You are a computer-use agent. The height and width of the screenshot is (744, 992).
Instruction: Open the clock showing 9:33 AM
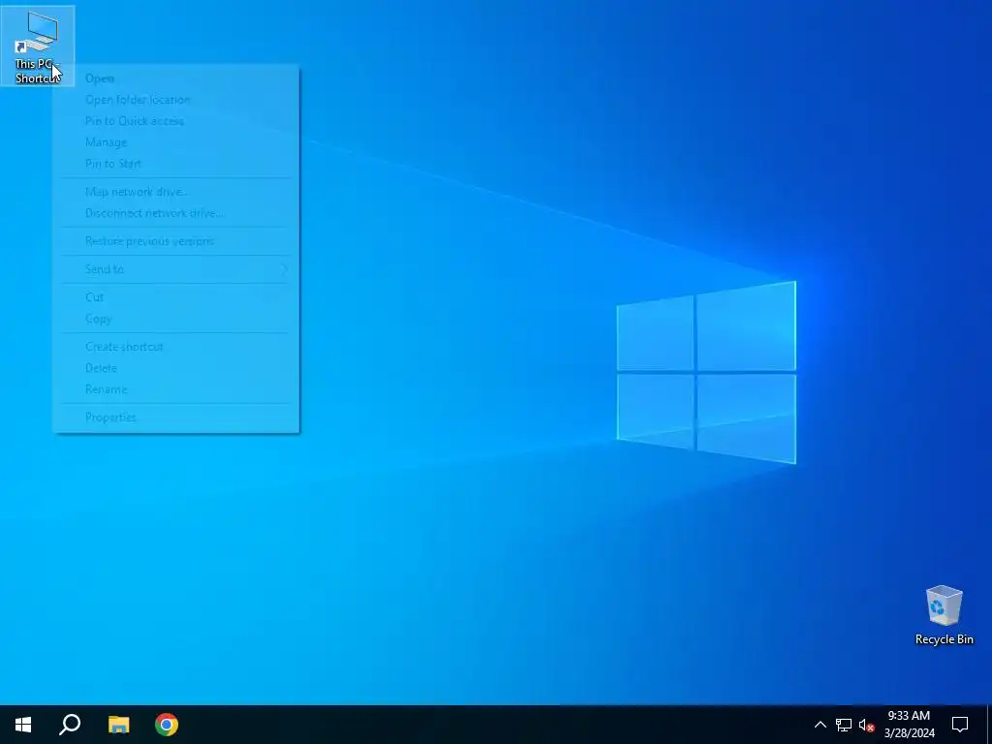(x=909, y=725)
